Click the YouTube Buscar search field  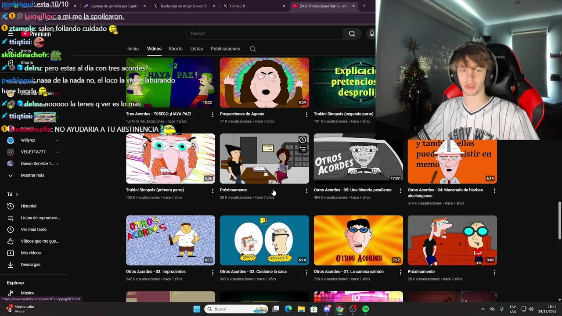(264, 34)
